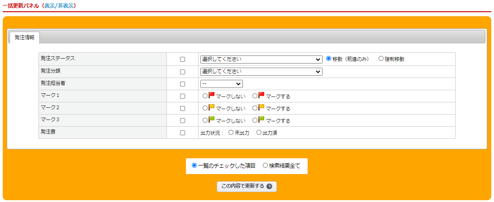Expand the 発注分類 select box
494x202 pixels.
[261, 72]
